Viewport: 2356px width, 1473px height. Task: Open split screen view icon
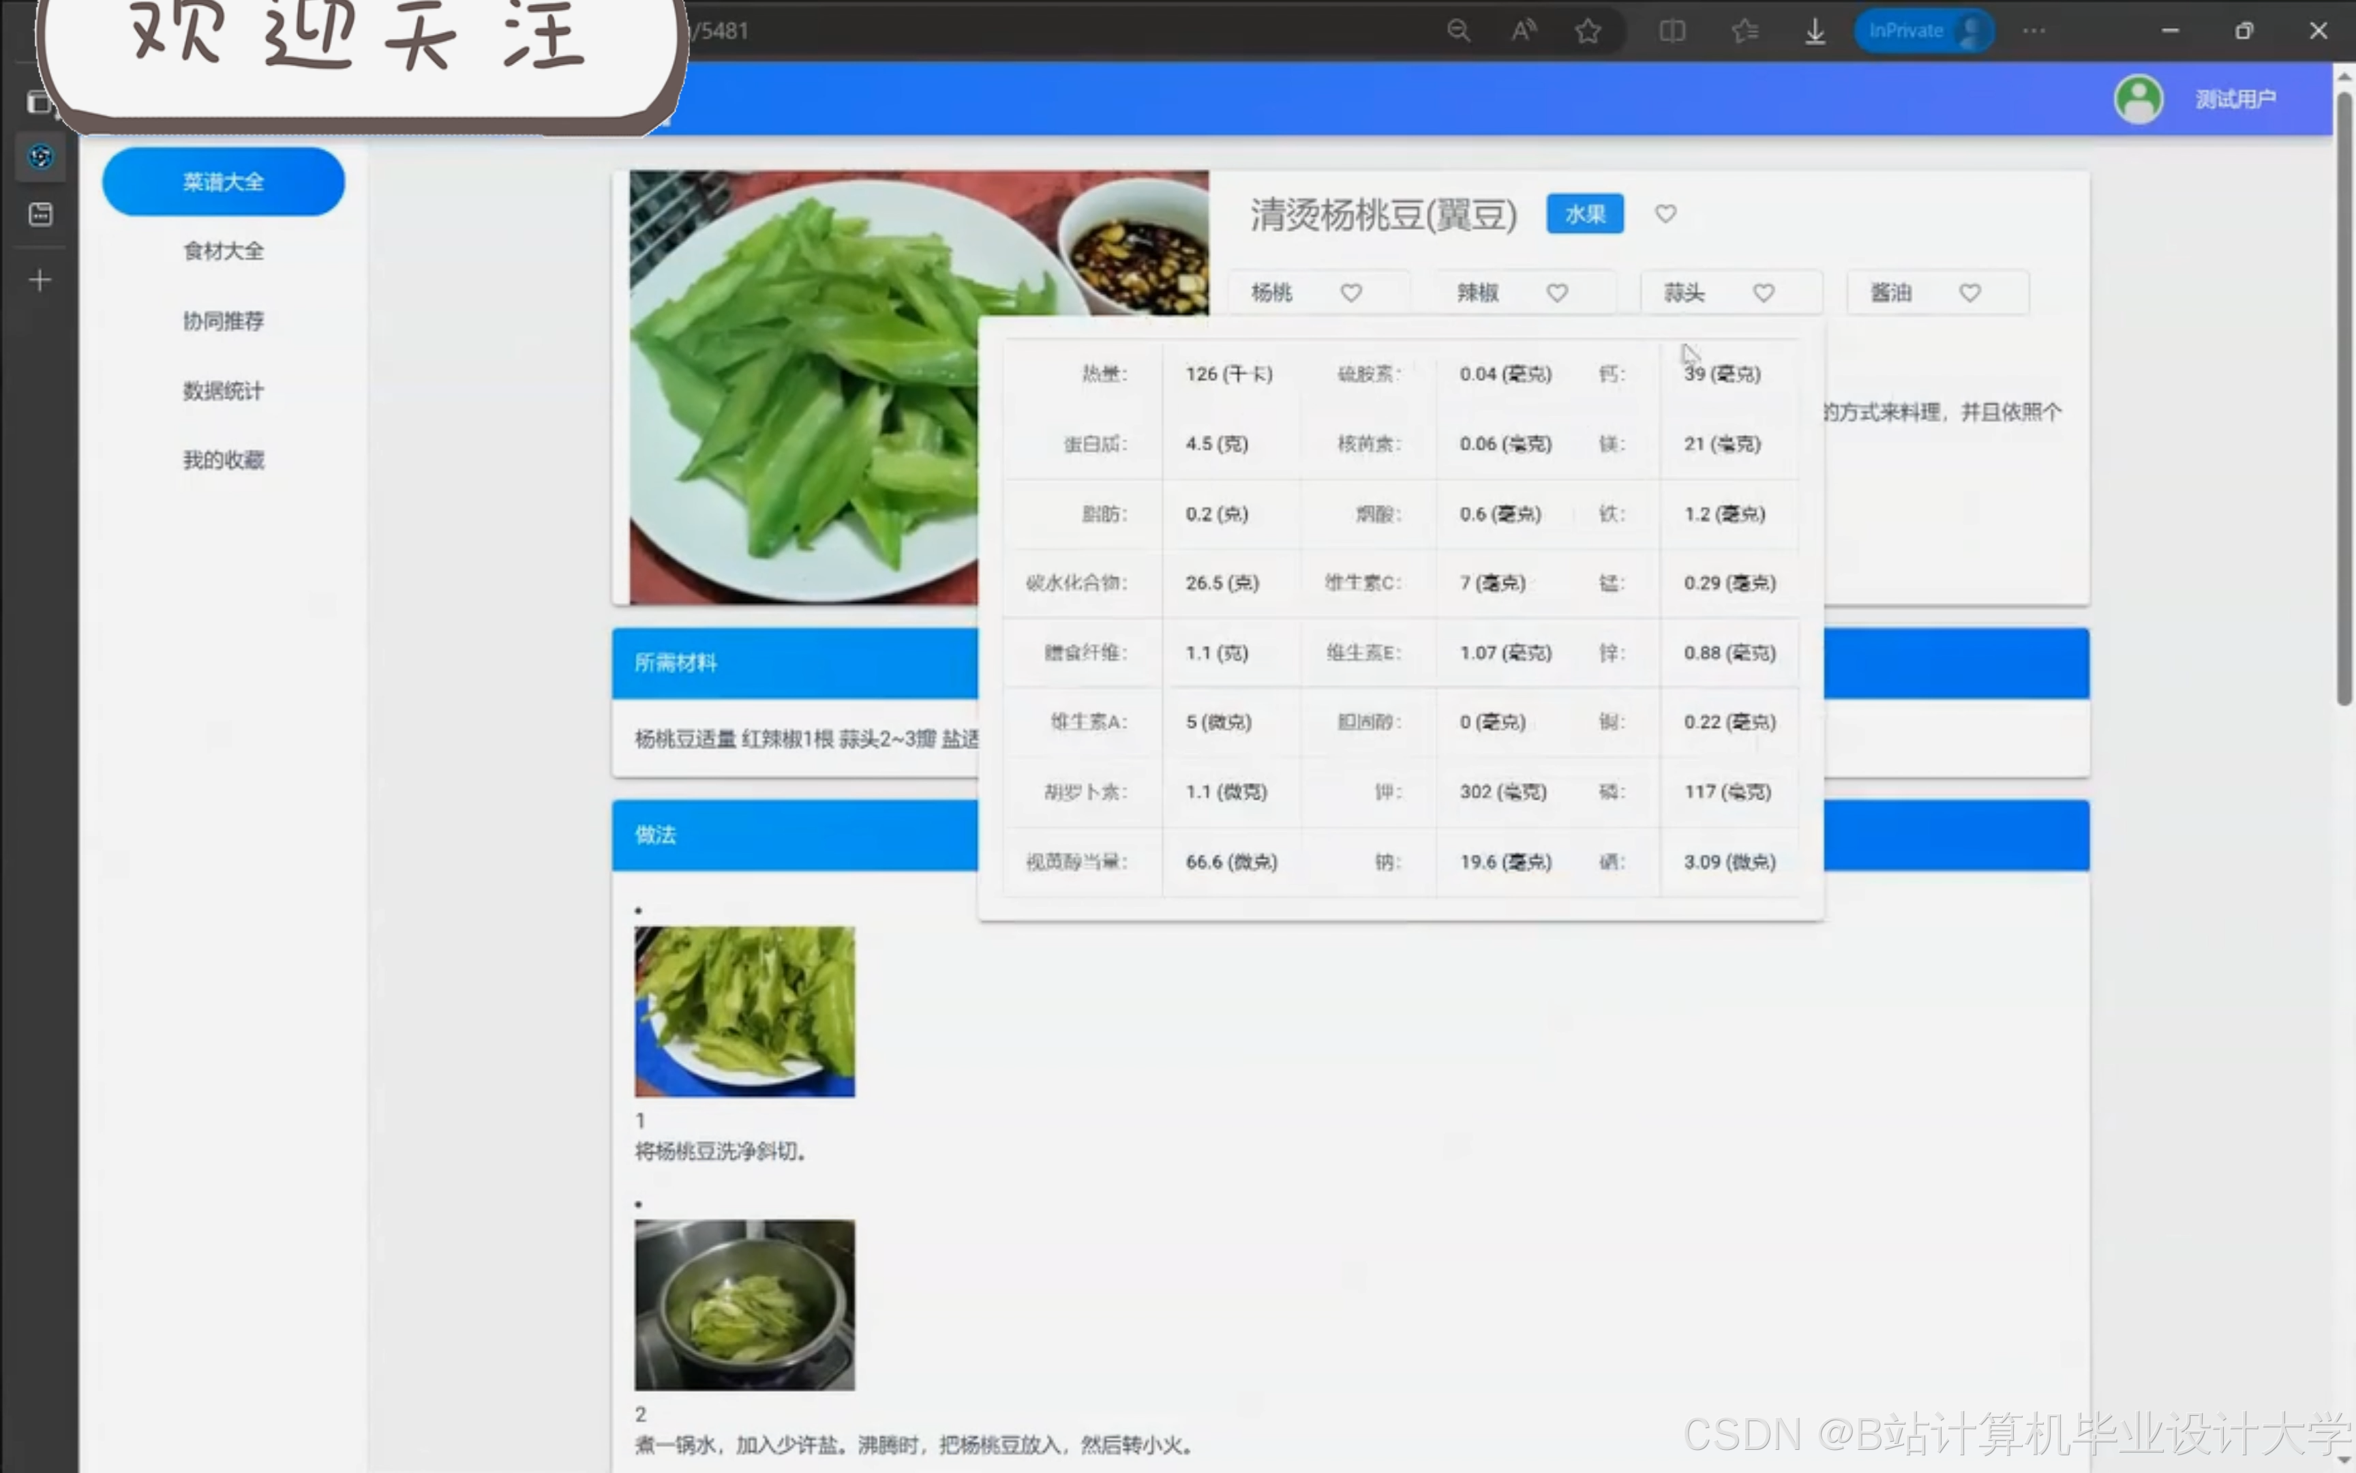tap(1672, 31)
